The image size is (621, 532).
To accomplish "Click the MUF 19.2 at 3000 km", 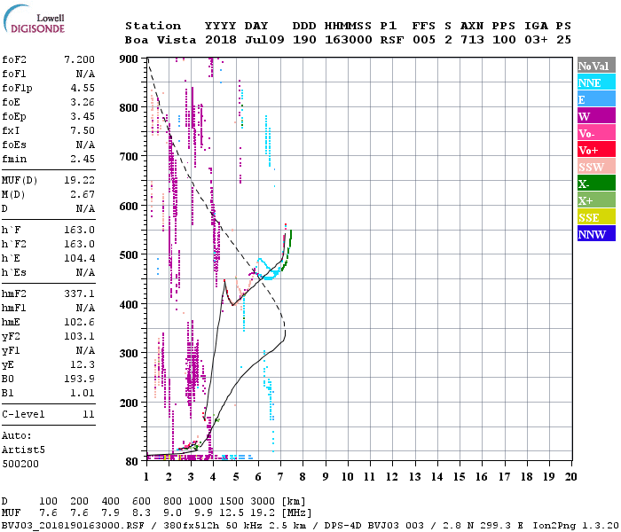I will pos(263,513).
